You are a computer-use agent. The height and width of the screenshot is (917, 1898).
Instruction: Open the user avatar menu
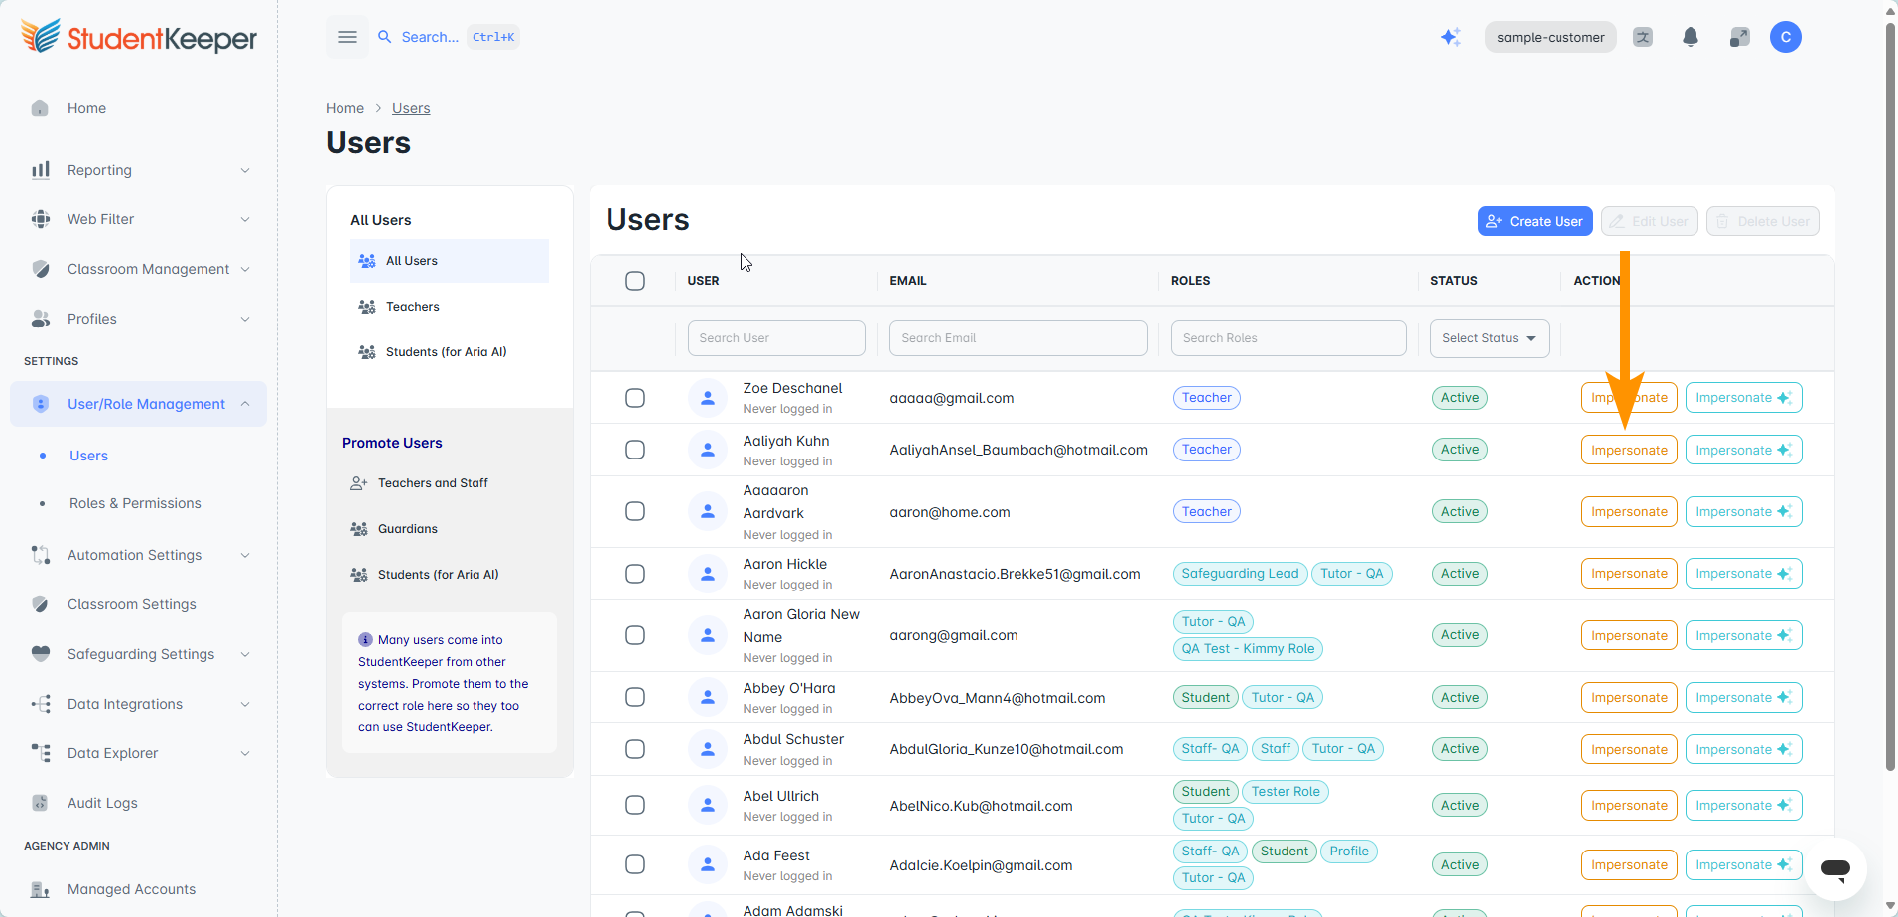[1785, 37]
